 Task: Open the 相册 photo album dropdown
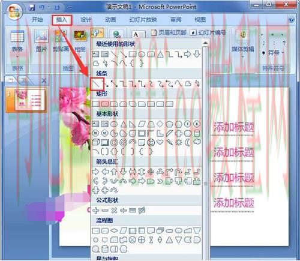80,43
